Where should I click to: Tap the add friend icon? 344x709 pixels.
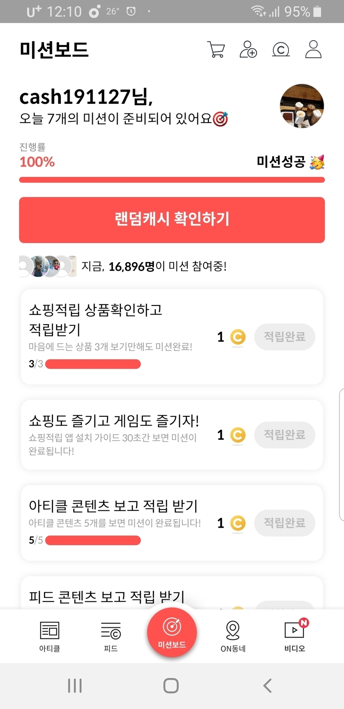(x=248, y=49)
